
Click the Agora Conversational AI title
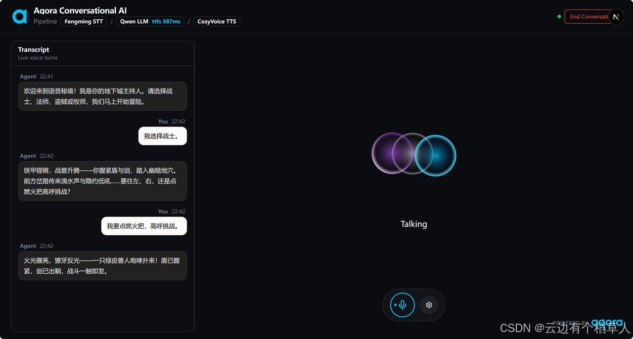[80, 10]
